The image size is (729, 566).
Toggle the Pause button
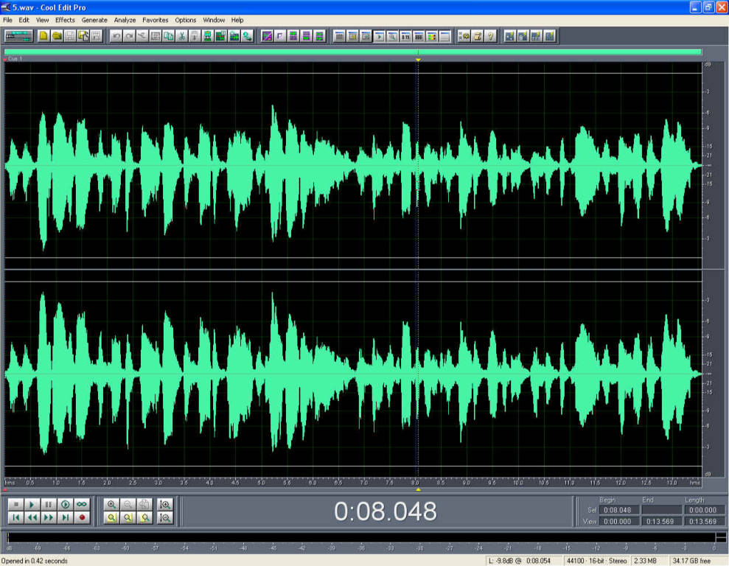pos(49,505)
